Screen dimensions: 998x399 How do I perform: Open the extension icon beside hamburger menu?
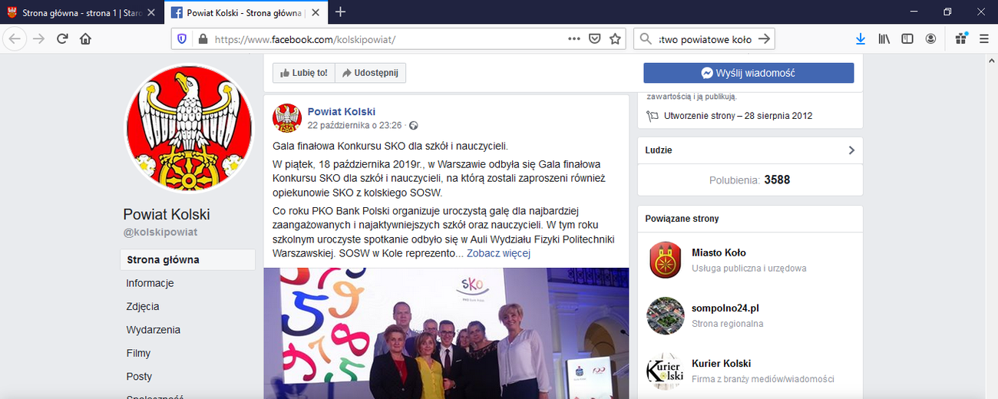960,38
